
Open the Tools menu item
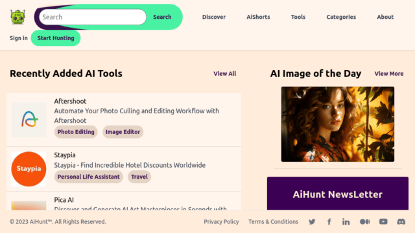[x=298, y=17]
